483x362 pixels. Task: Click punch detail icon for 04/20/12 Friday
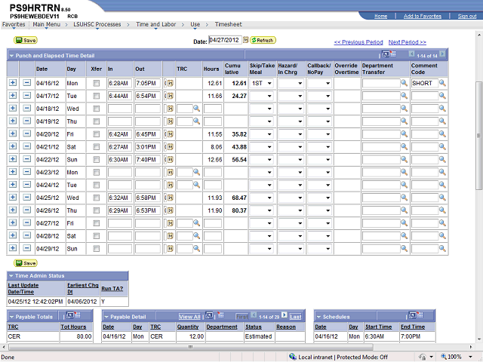170,134
